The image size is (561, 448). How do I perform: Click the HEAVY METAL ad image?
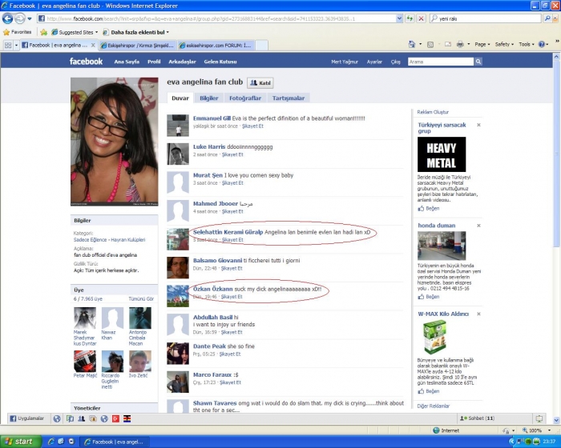(442, 154)
